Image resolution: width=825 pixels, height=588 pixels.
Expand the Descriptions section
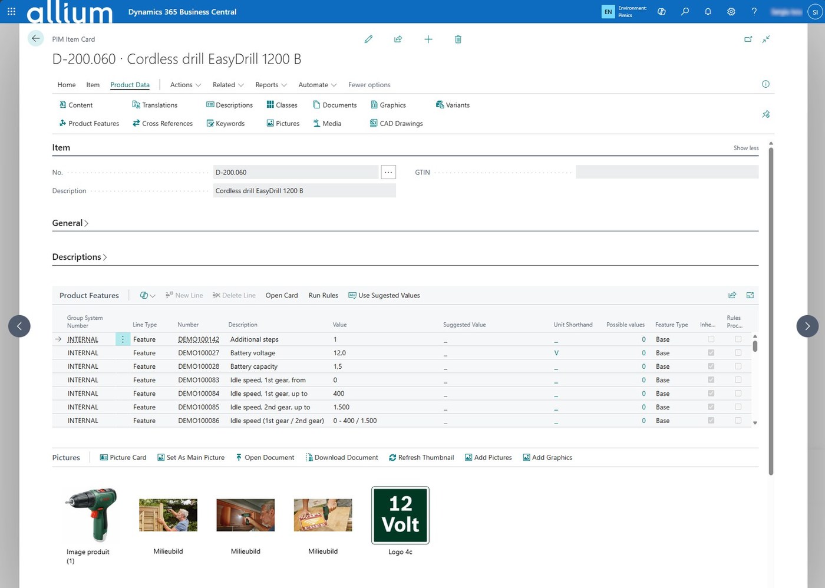tap(80, 257)
